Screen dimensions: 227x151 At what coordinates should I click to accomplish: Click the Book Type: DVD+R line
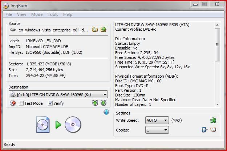(132, 86)
